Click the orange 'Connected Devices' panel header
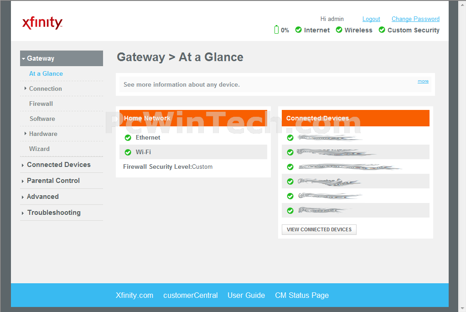466x312 pixels. coord(356,118)
